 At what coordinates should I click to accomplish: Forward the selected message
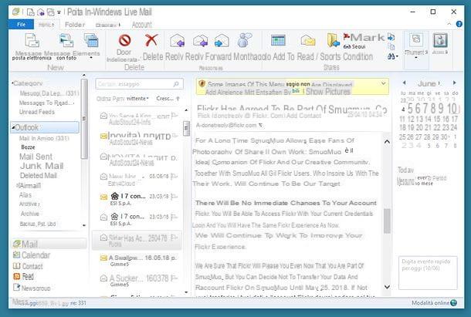click(x=222, y=41)
